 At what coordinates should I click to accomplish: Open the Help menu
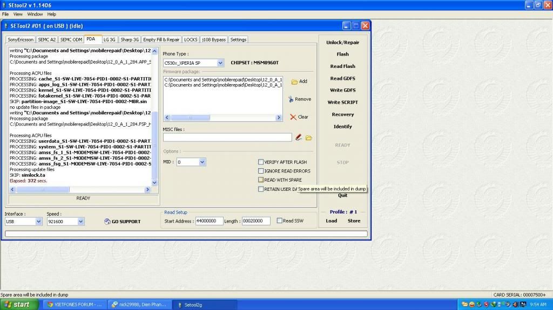click(51, 15)
